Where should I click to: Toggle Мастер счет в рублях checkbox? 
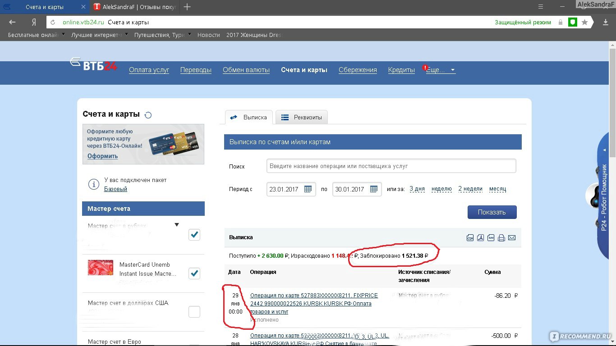[194, 235]
